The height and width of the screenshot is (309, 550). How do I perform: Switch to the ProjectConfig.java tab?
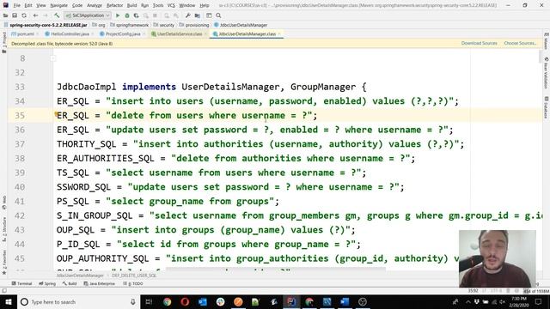click(x=123, y=34)
